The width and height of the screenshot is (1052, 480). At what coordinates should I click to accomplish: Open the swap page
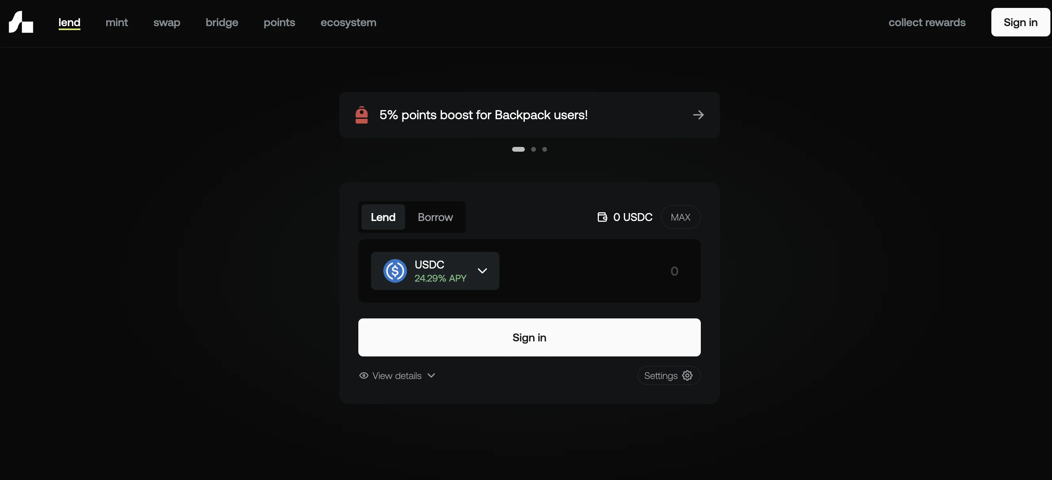(x=166, y=23)
